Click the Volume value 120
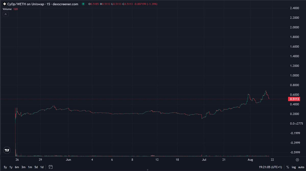This screenshot has height=171, width=306. pos(16,9)
